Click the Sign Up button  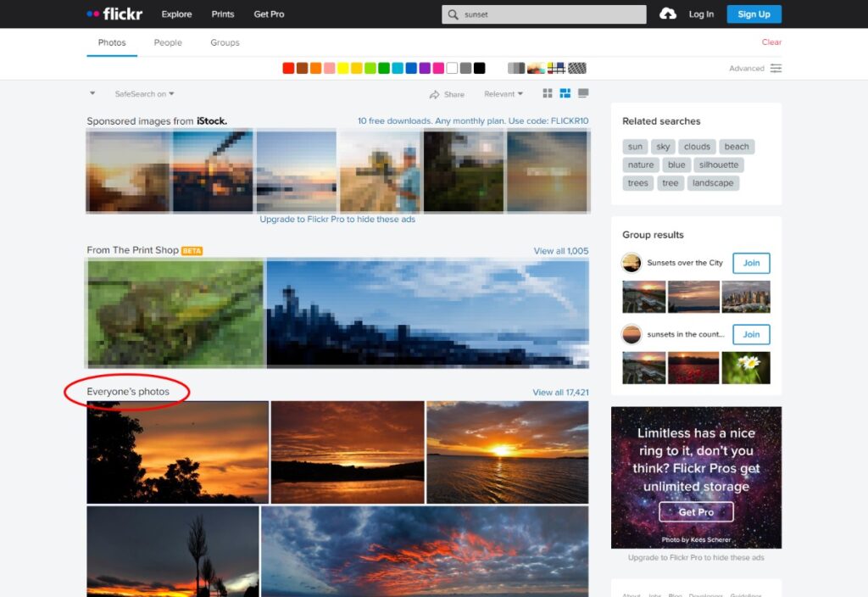click(x=754, y=14)
